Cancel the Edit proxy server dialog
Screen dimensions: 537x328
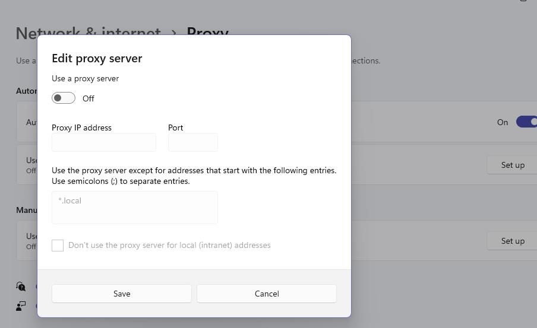[x=267, y=294]
